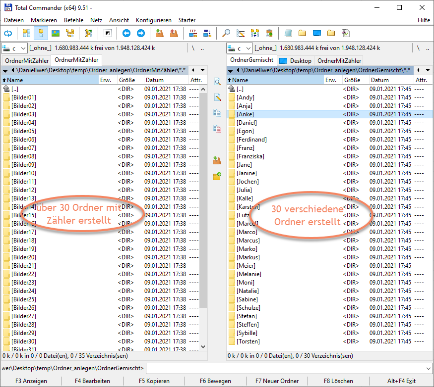
Task: Select the [Bilder22] folder in left panel
Action: (101, 274)
